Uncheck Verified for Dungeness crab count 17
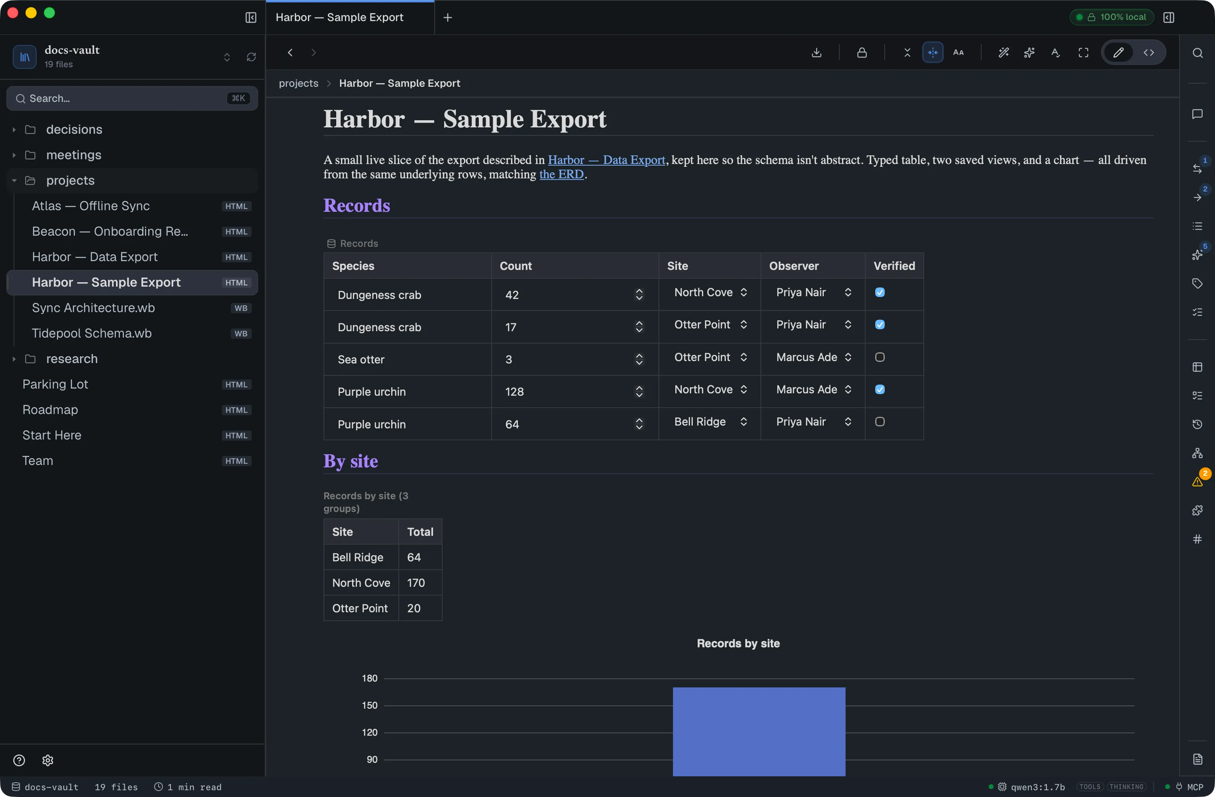Viewport: 1215px width, 797px height. [x=880, y=324]
